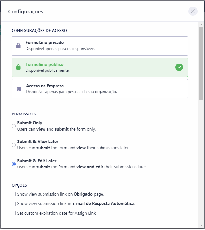
Task: Toggle custom expiration date for Assign Link
Action: 14,213
